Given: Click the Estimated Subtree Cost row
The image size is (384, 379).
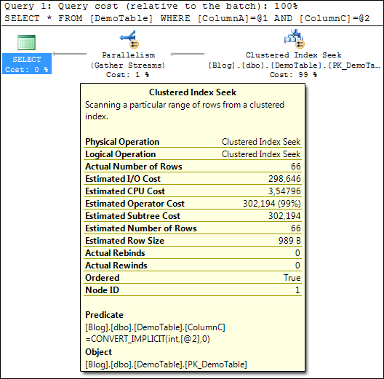Looking at the screenshot, I should (x=193, y=216).
